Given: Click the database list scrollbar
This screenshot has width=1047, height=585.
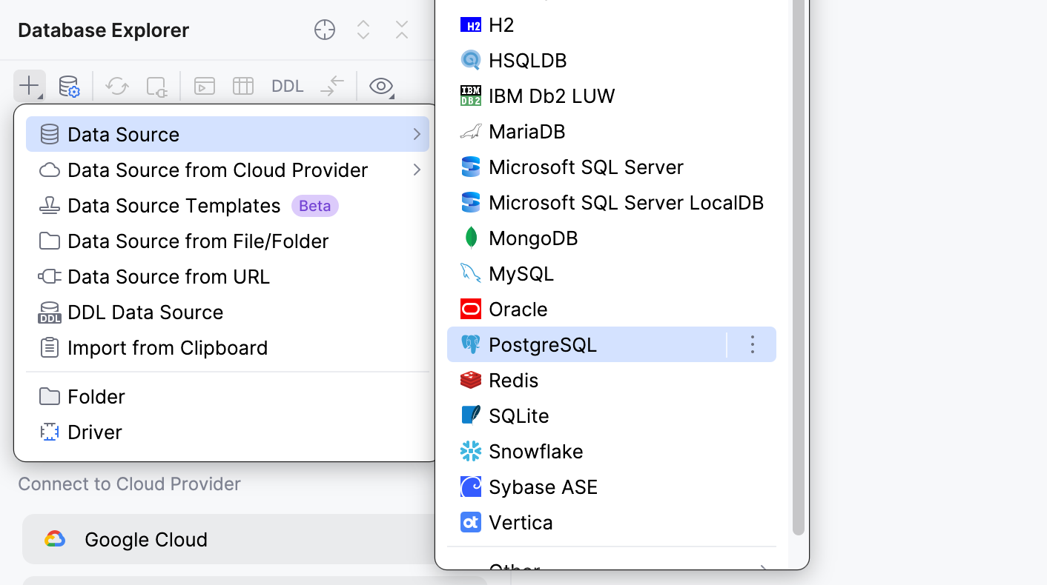Looking at the screenshot, I should tap(798, 267).
